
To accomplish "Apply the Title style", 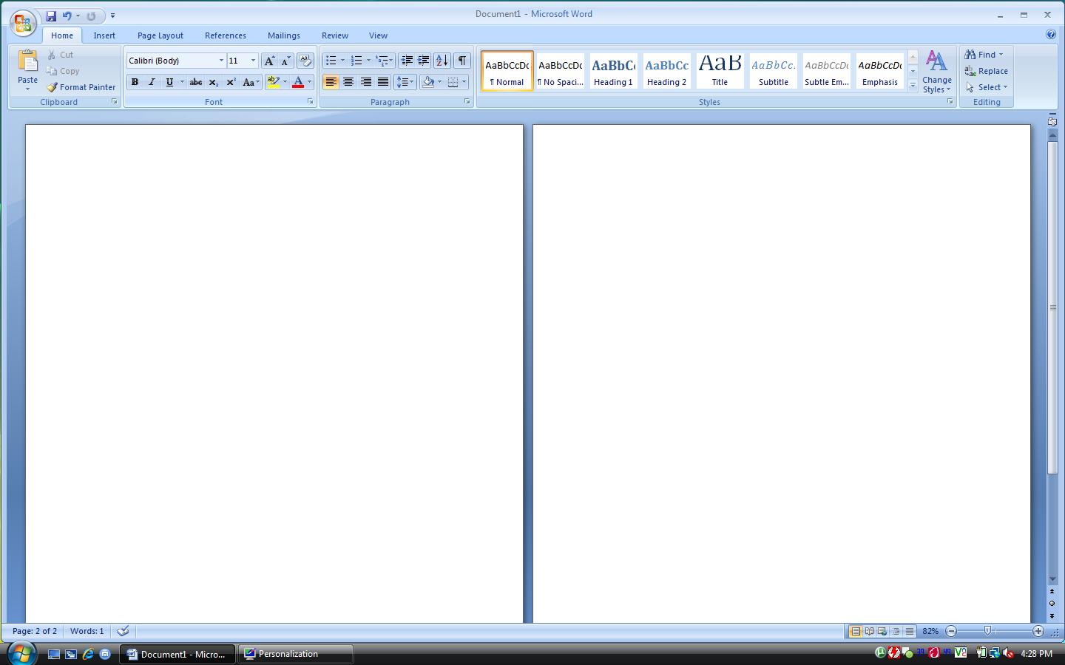I will pyautogui.click(x=720, y=71).
